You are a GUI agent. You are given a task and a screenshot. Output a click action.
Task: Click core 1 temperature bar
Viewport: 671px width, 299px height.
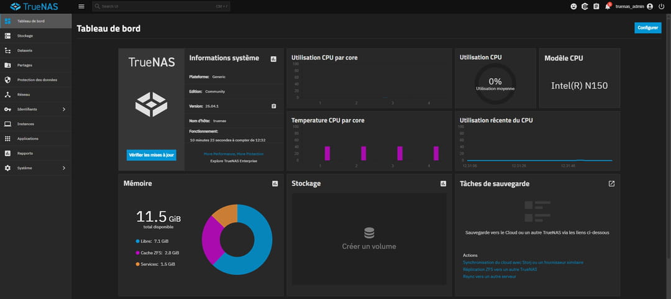327,153
